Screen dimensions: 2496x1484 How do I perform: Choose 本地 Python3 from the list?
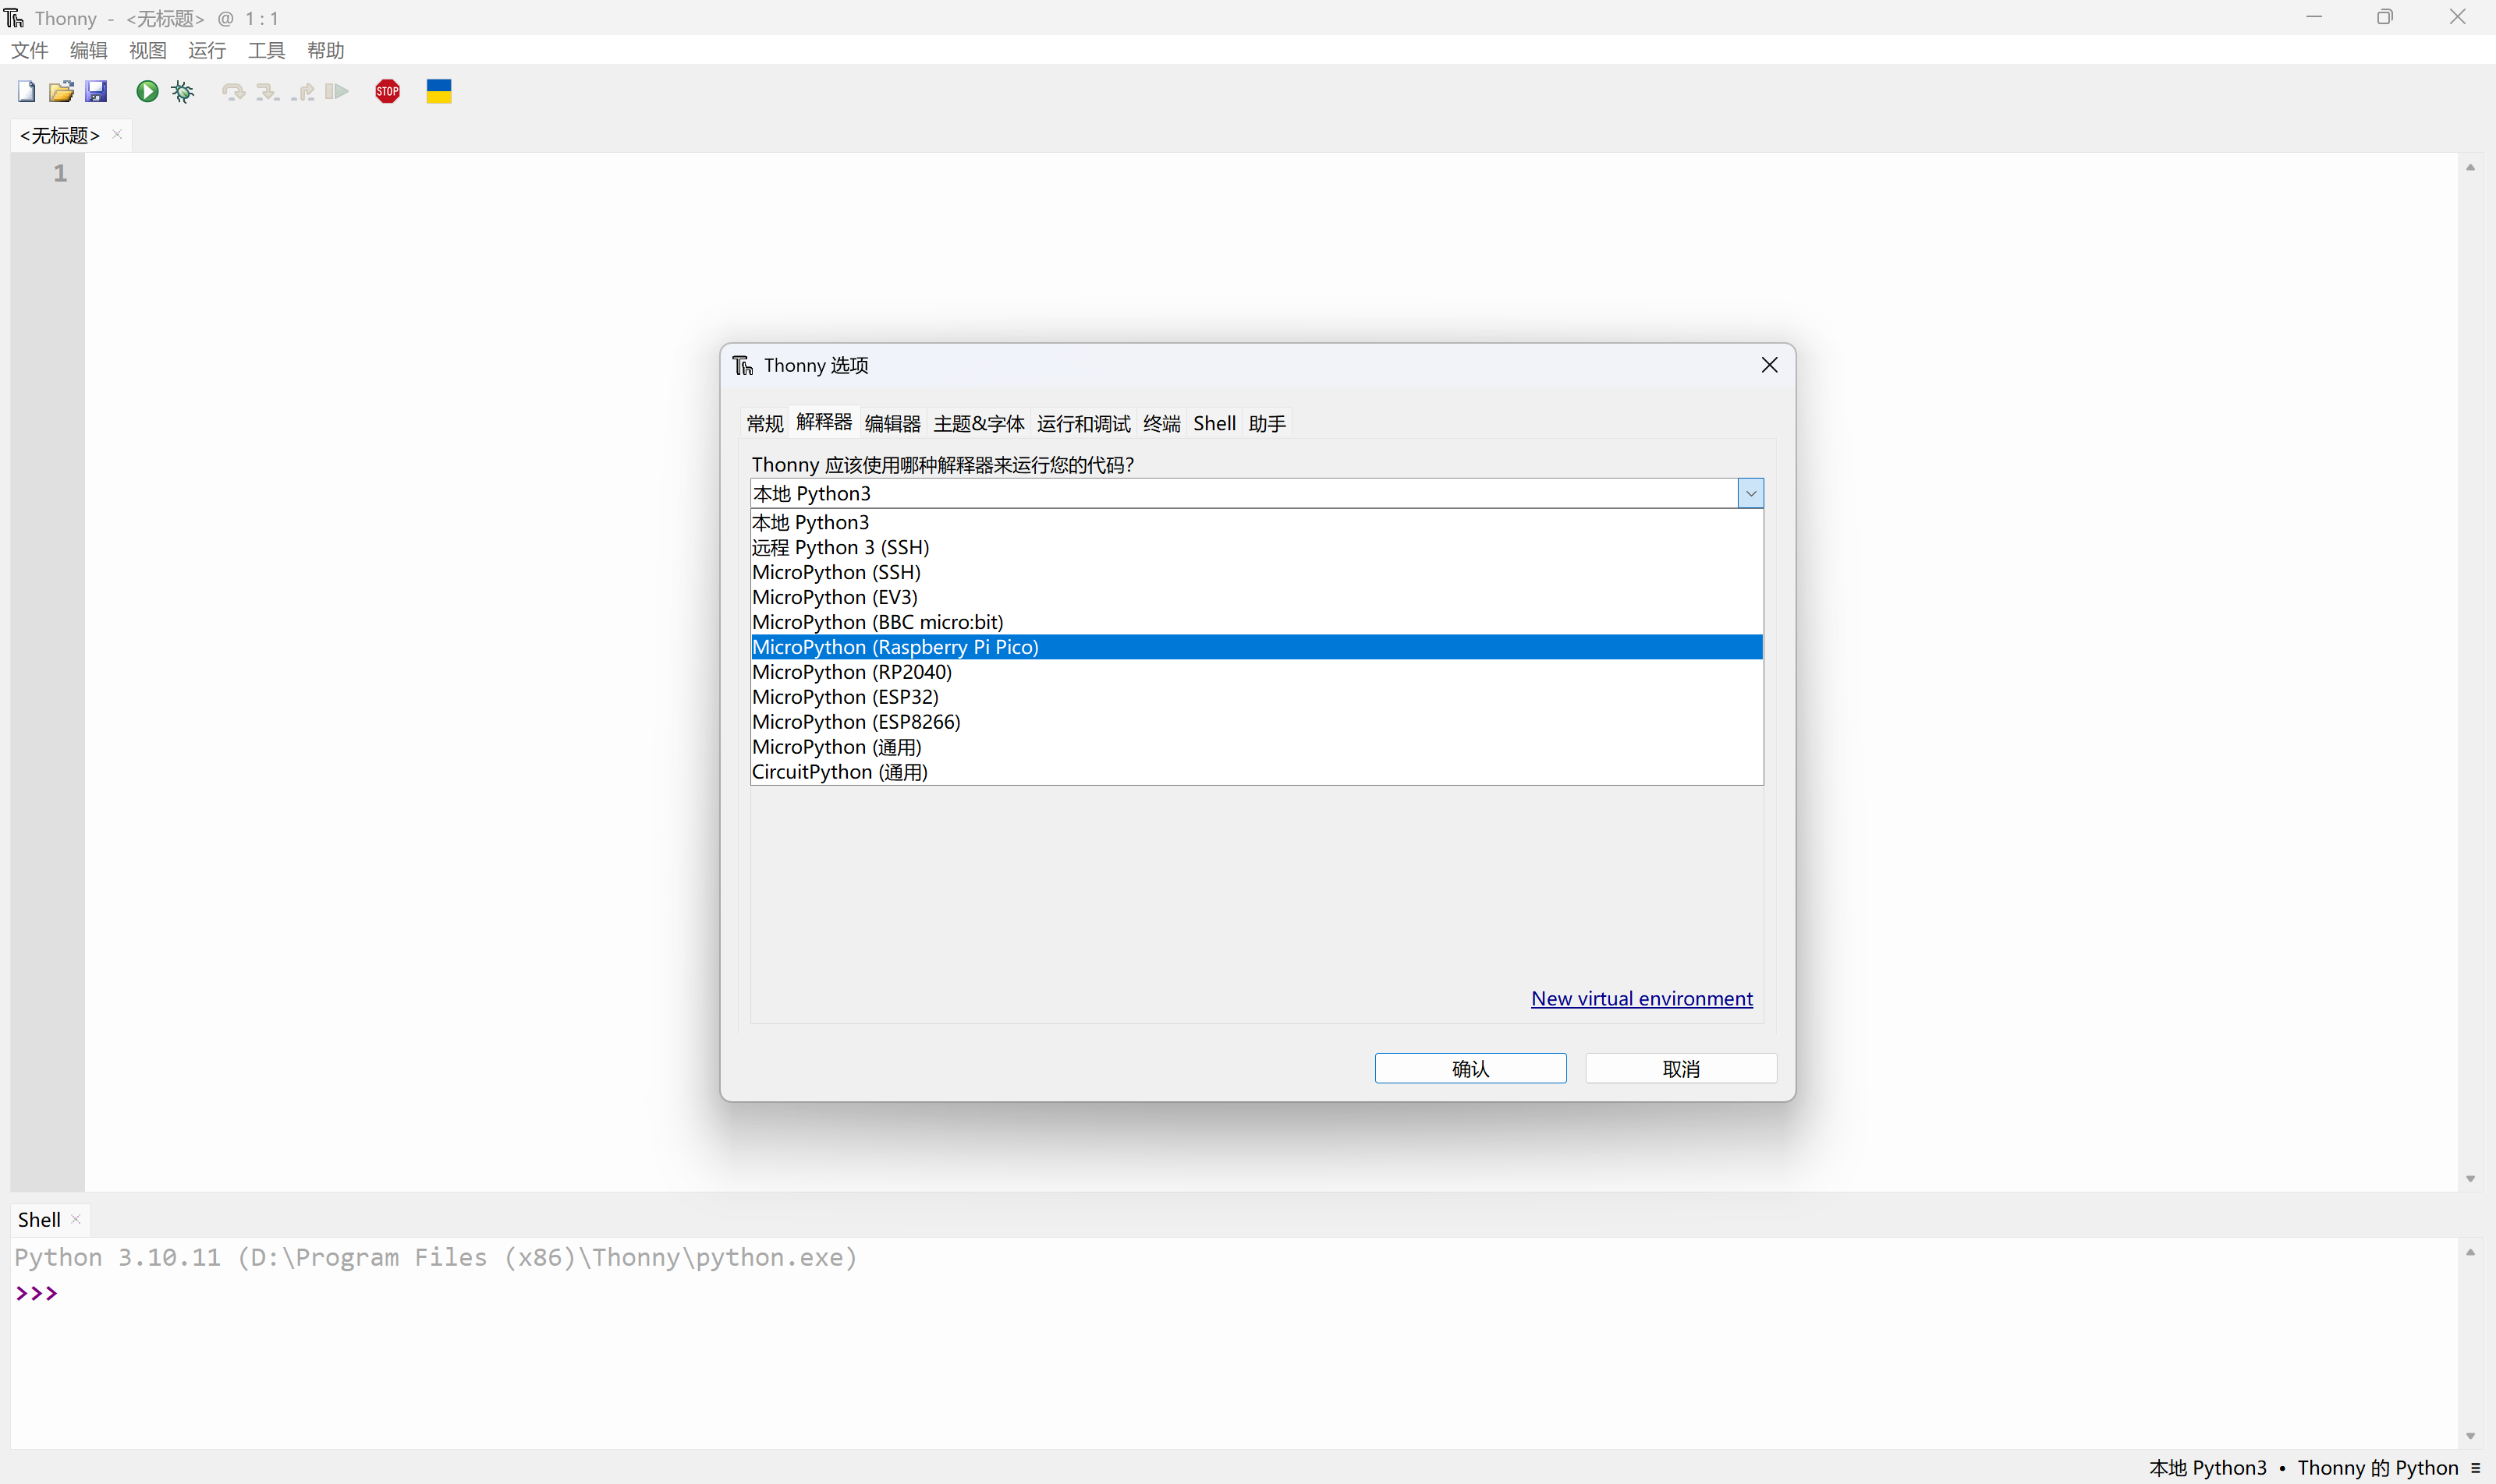tap(1256, 522)
